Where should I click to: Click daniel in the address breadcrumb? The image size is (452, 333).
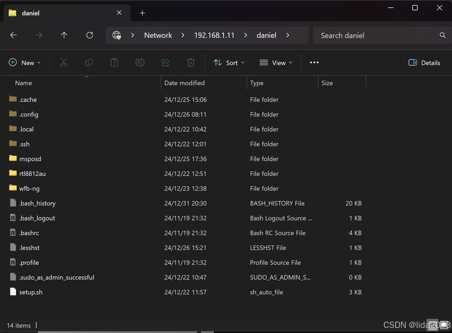tap(266, 35)
